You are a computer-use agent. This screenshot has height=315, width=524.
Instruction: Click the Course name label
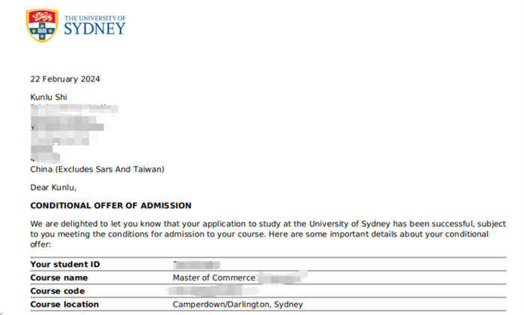59,278
